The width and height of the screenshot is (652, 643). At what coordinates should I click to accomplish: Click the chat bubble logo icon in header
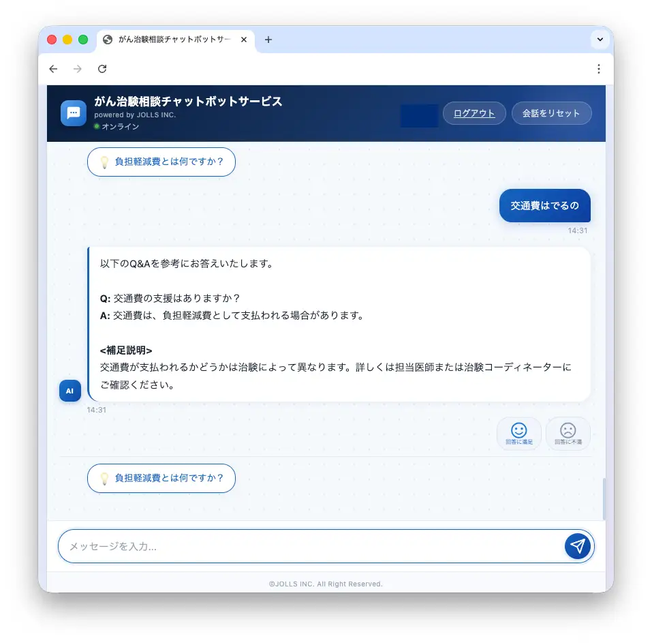[x=74, y=113]
